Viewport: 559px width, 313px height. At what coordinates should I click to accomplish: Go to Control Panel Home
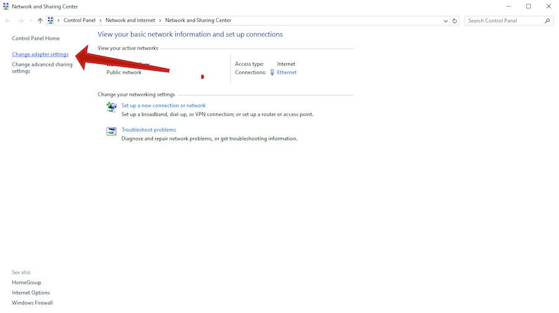coord(35,38)
